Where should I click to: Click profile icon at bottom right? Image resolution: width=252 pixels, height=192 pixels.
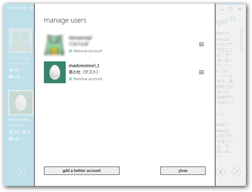(x=220, y=172)
